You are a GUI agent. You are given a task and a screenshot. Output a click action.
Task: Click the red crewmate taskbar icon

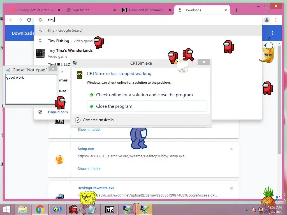(74, 209)
